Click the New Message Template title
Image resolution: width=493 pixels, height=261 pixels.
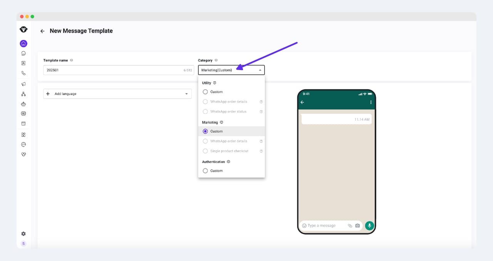(x=81, y=31)
